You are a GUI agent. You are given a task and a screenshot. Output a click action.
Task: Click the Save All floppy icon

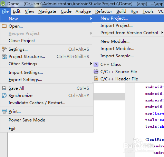(x=4, y=88)
